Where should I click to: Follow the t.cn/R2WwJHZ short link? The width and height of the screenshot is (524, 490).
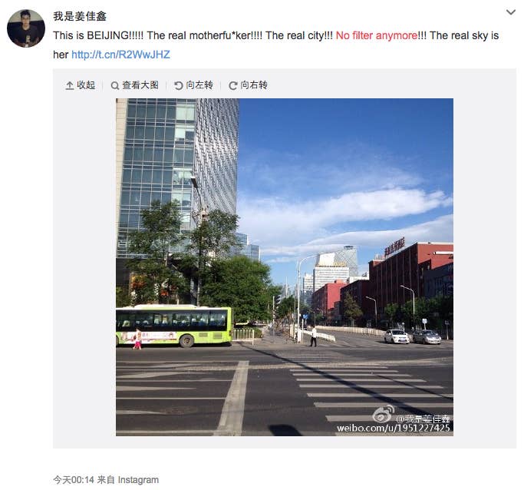coord(120,55)
